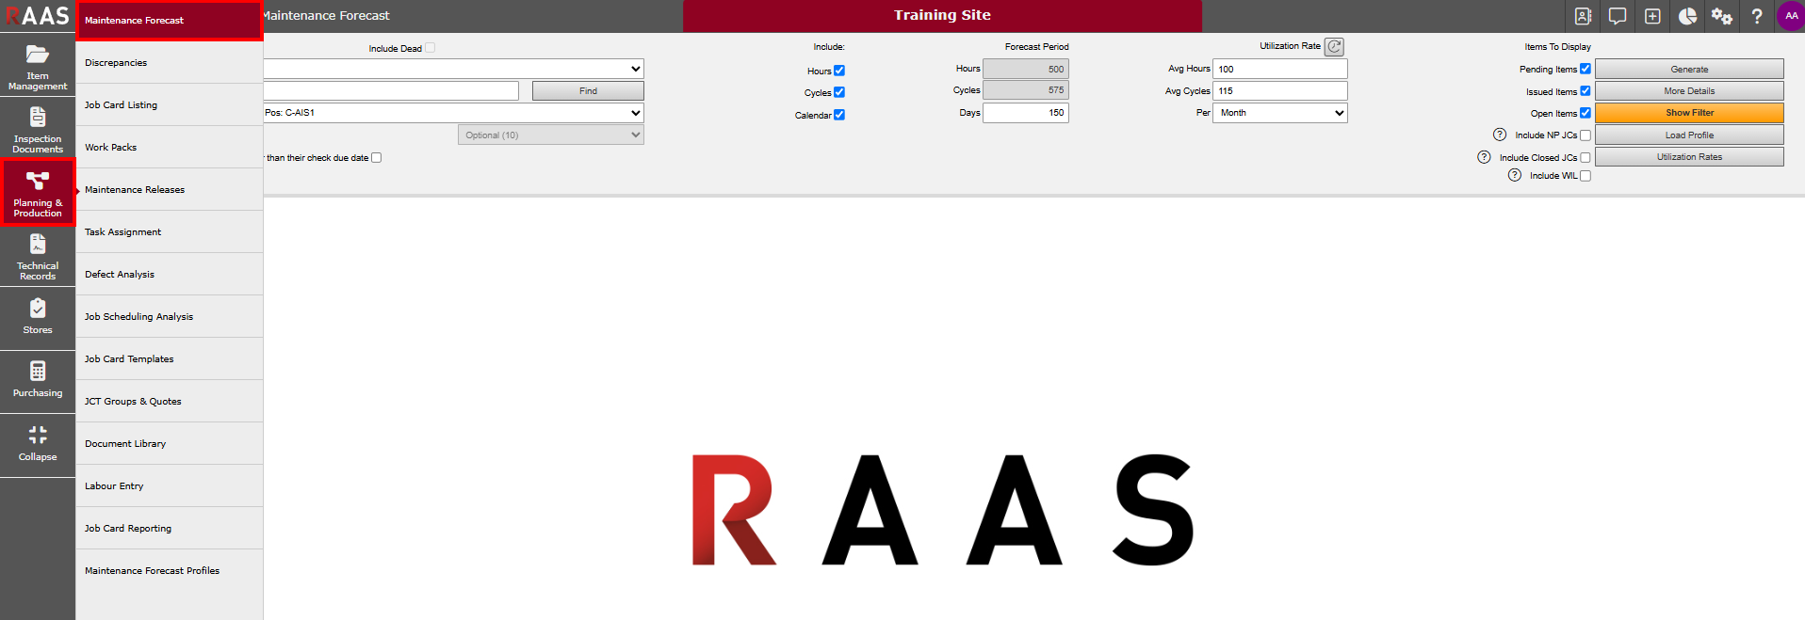Open the contacts address book icon

click(1583, 16)
